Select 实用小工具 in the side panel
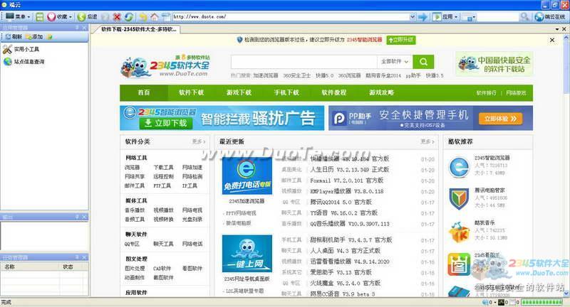The width and height of the screenshot is (570, 307). [21, 49]
